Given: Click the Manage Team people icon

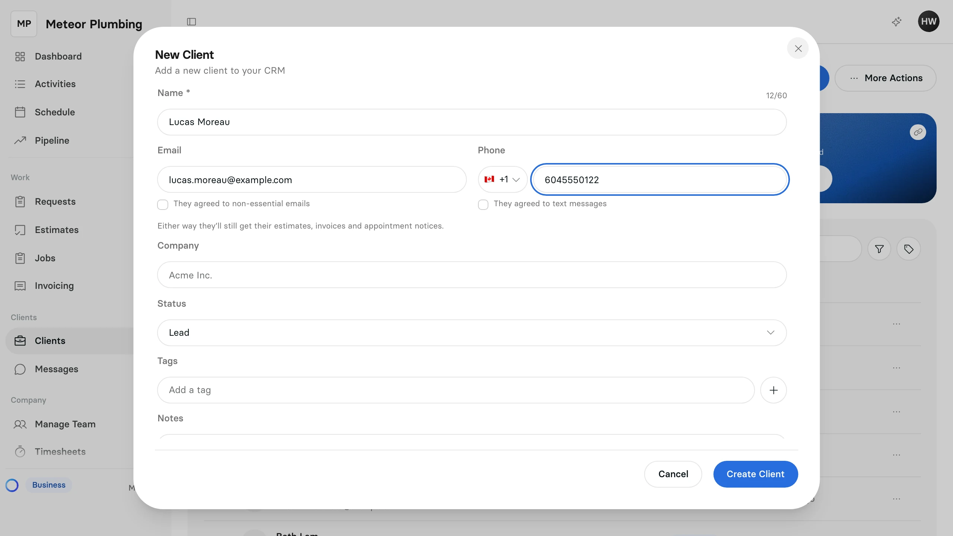Looking at the screenshot, I should point(20,424).
